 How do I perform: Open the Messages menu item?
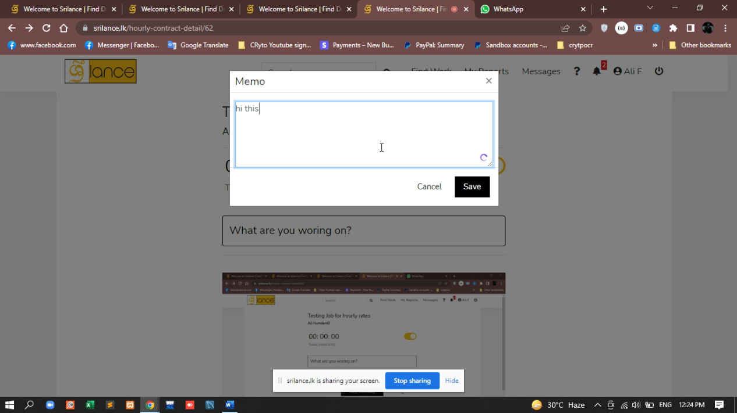coord(541,71)
